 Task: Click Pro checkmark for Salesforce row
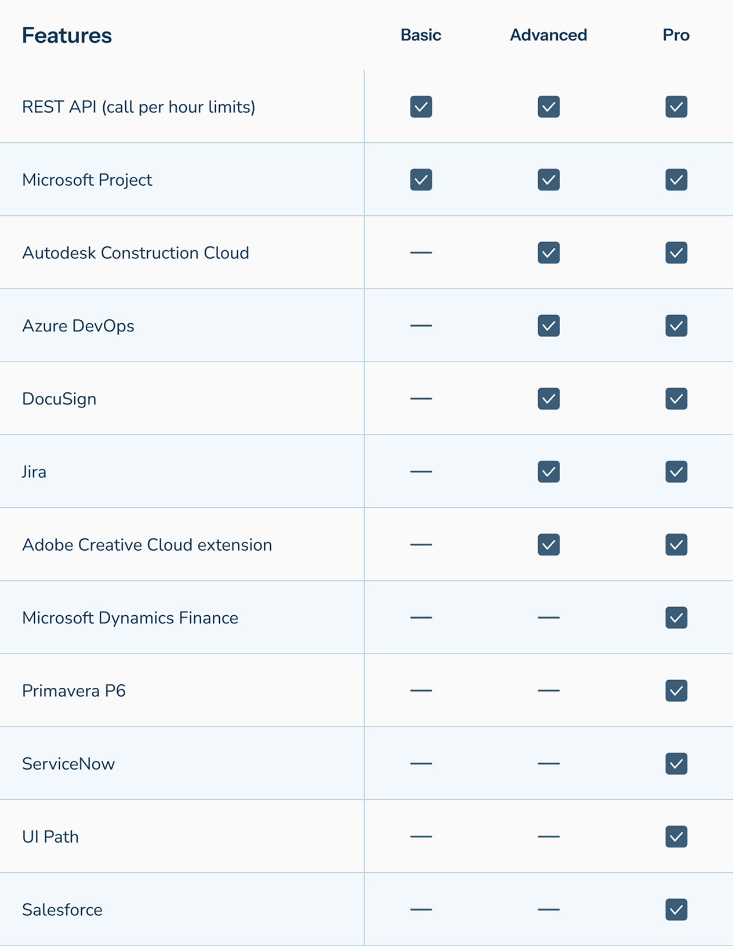pyautogui.click(x=676, y=909)
